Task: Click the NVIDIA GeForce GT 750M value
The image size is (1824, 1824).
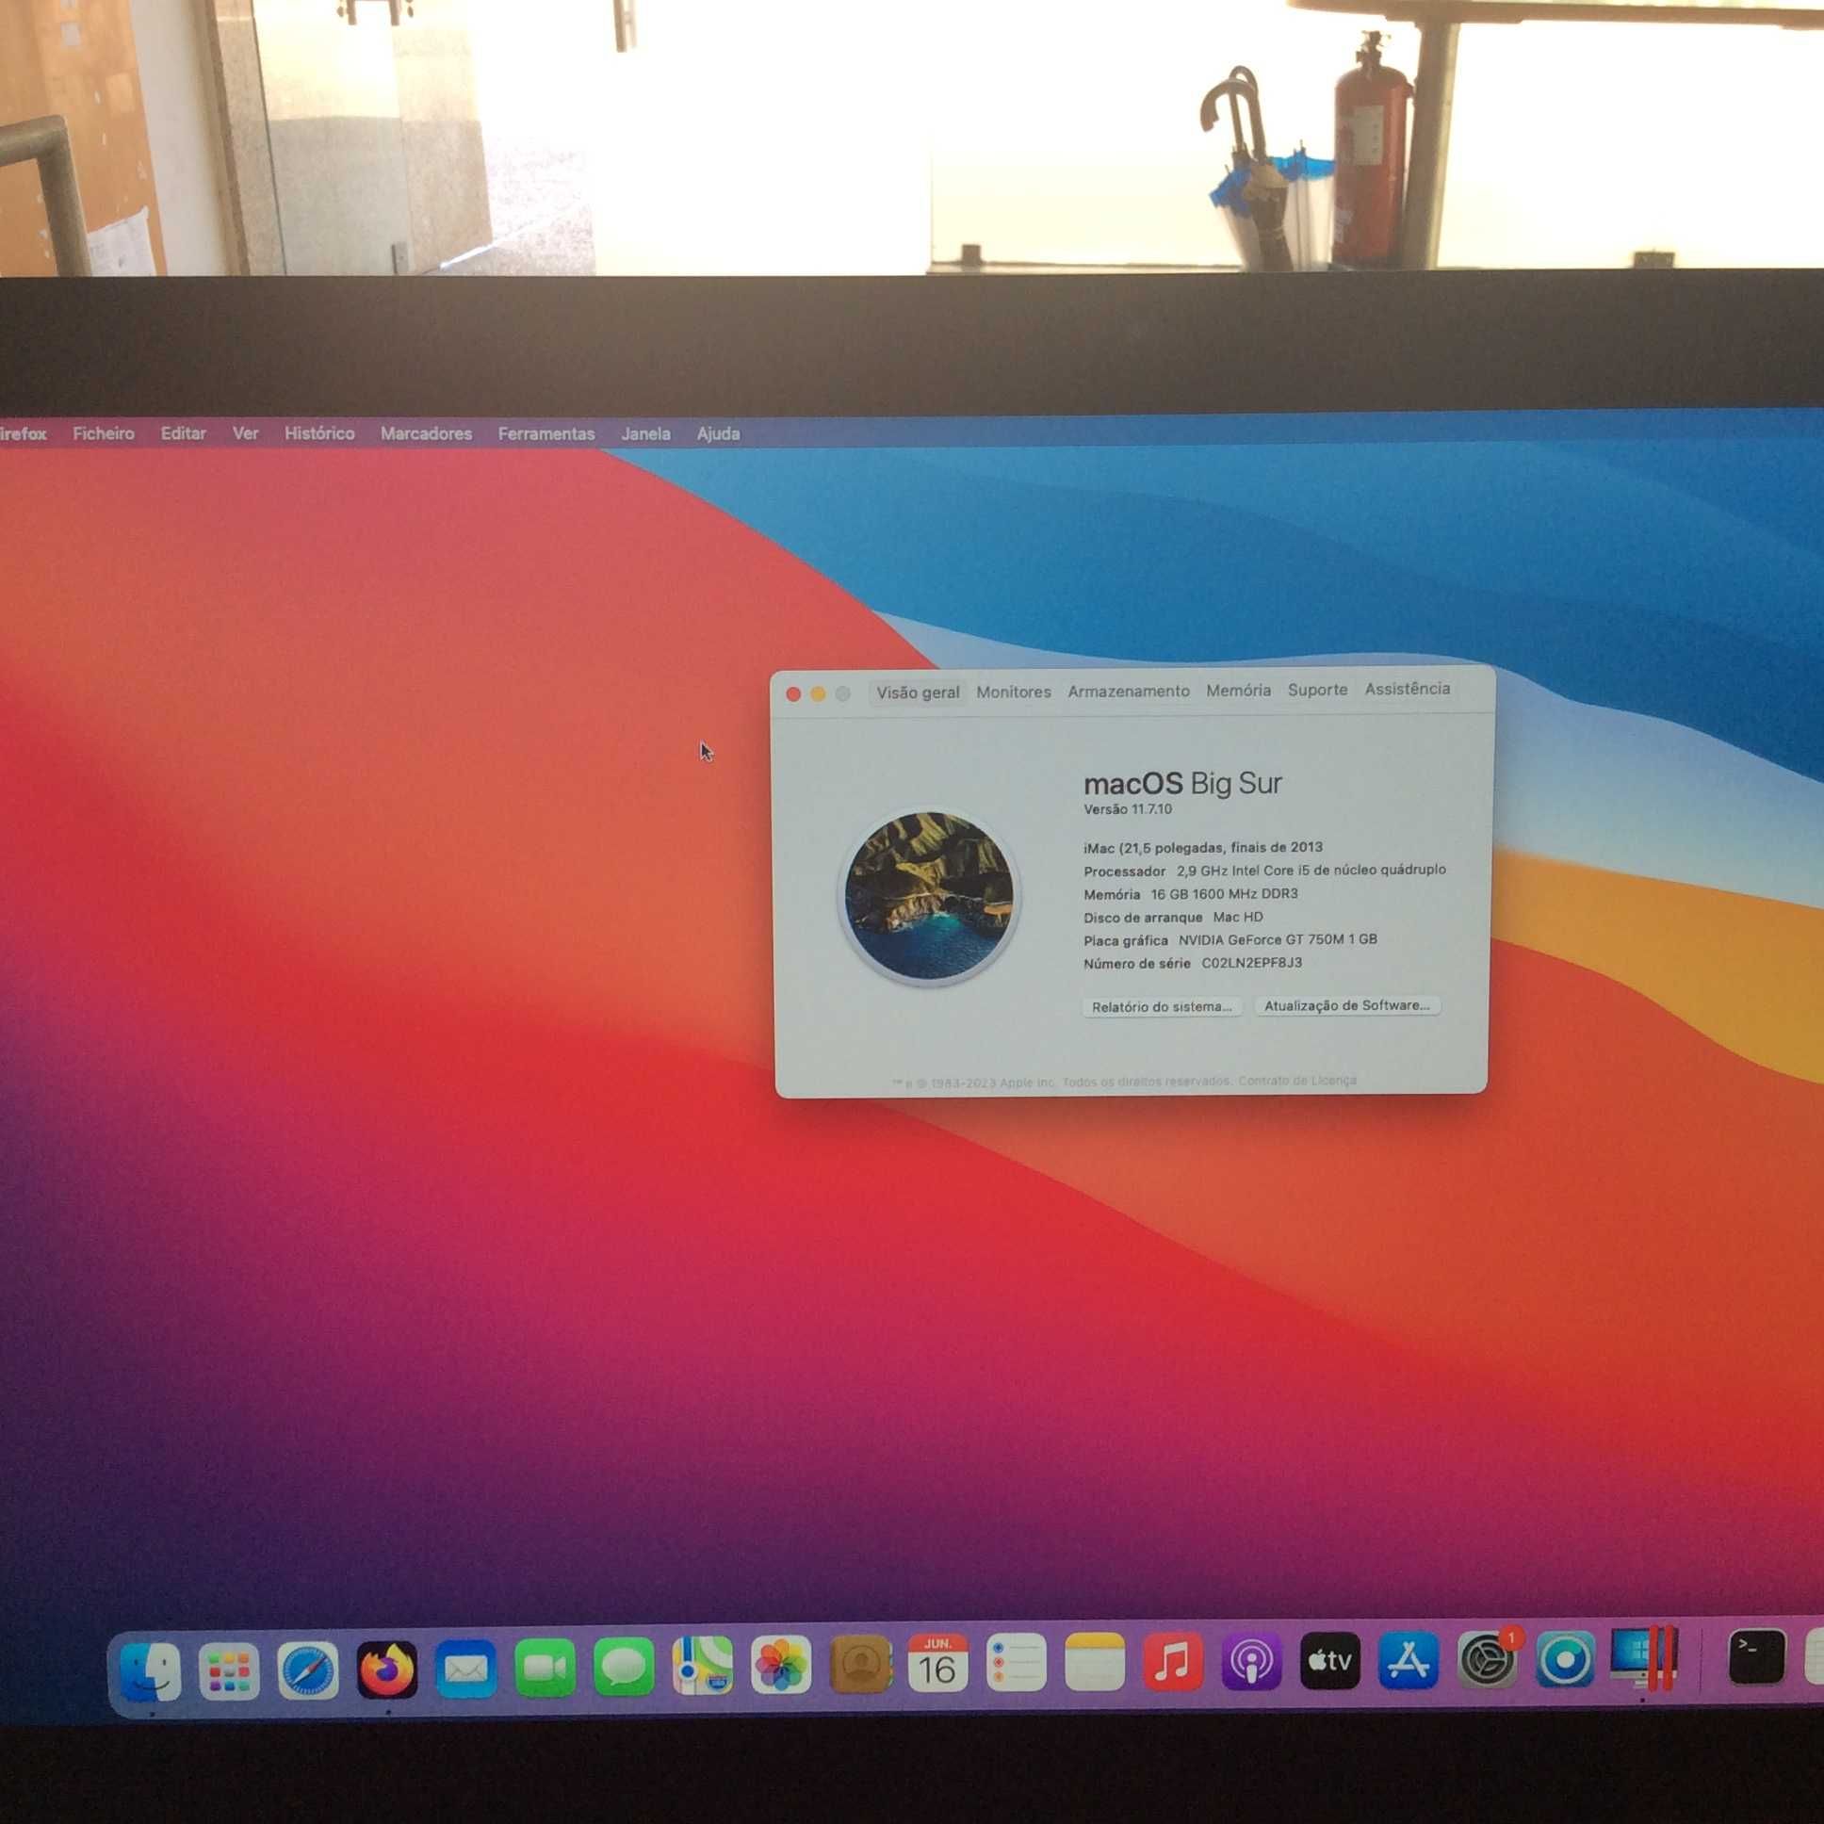Action: [x=1278, y=939]
